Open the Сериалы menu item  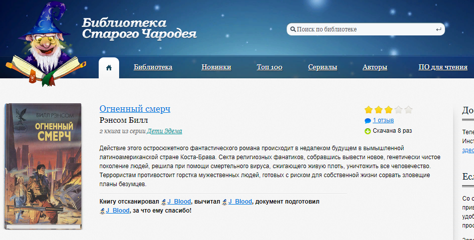322,67
